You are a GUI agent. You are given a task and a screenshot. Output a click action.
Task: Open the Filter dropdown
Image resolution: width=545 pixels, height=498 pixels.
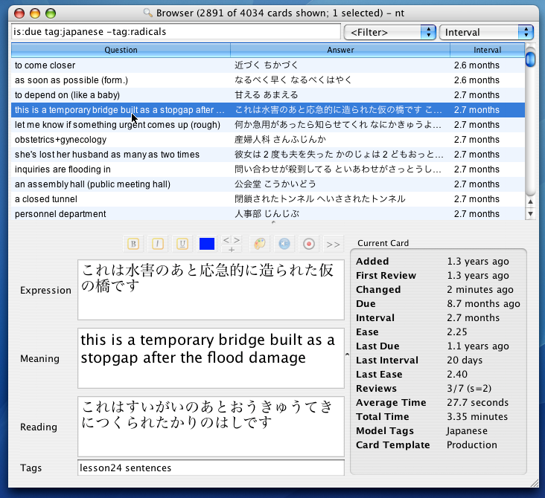[x=390, y=32]
